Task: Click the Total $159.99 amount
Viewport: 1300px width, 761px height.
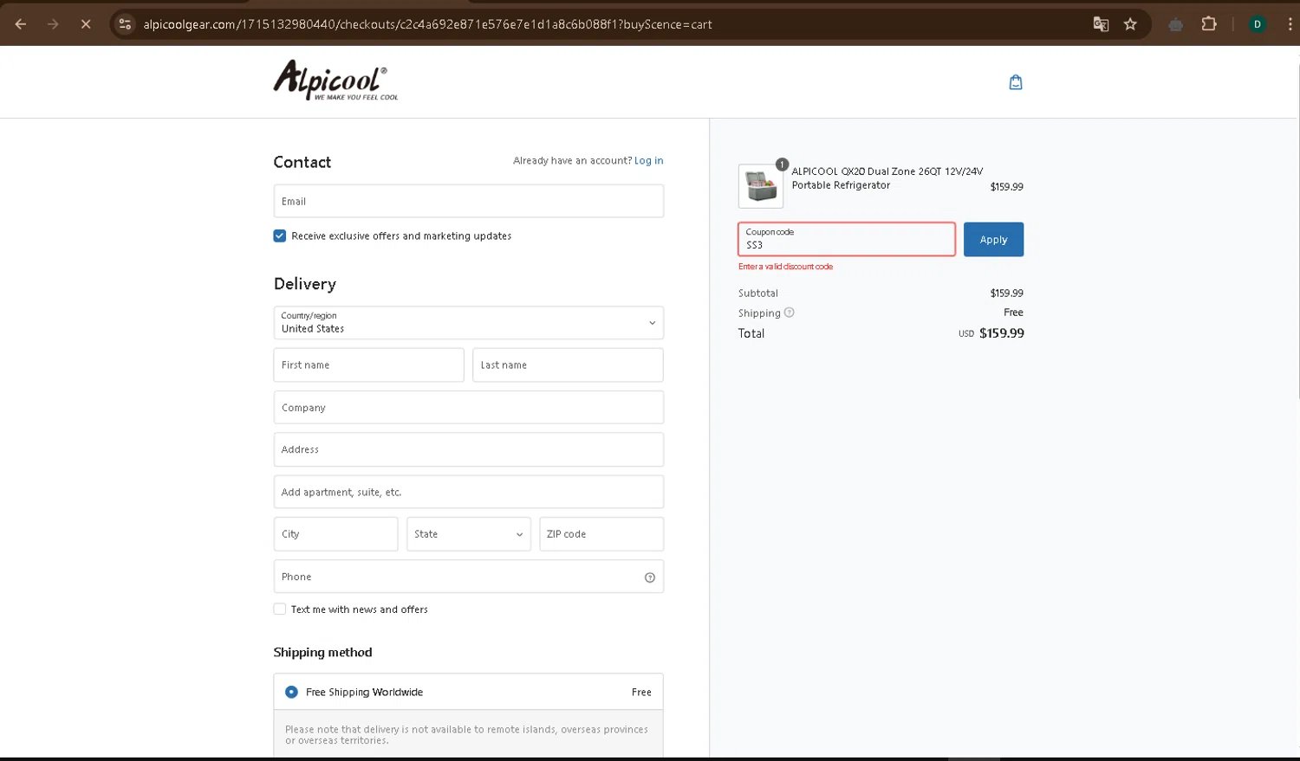Action: pos(1001,333)
